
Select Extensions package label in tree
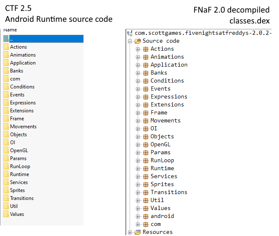(x=167, y=104)
